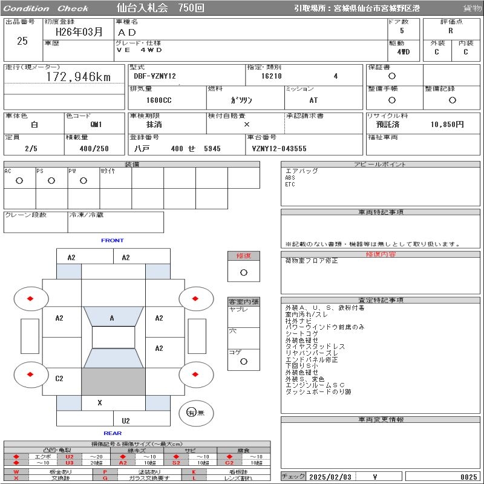Click the gray shaded cargo floor panel

point(113,382)
